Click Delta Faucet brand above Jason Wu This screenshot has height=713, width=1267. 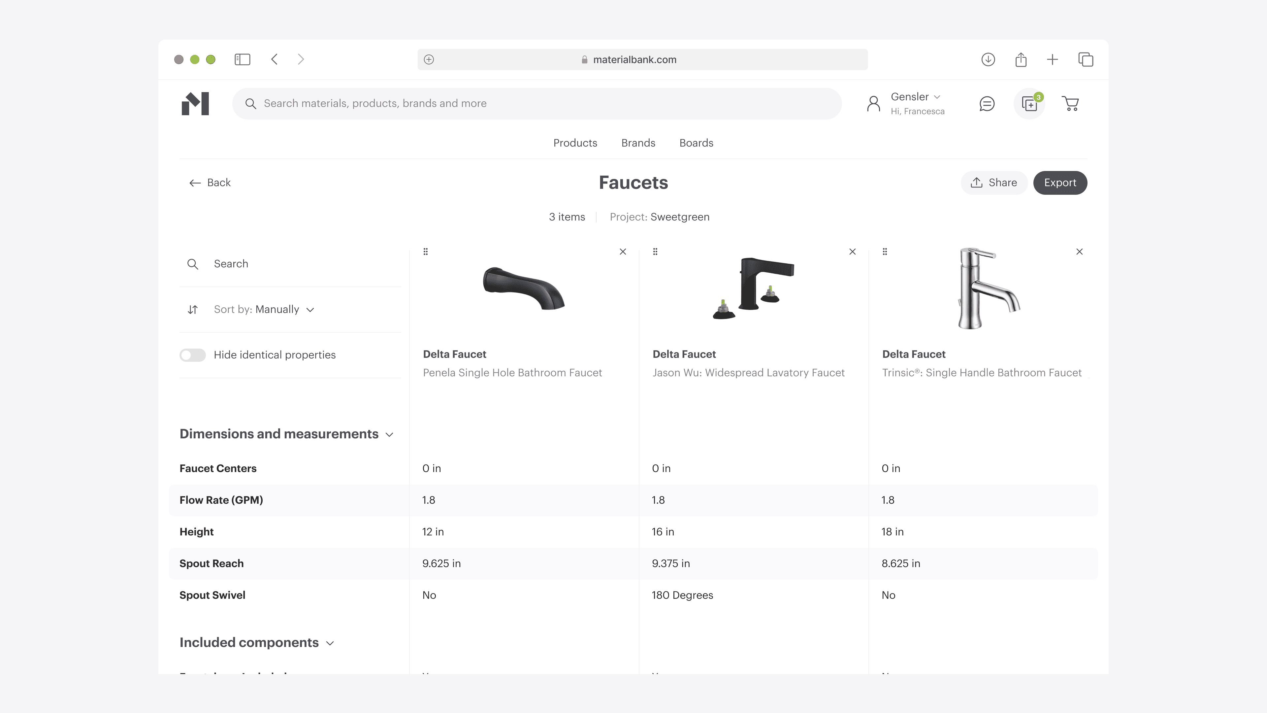684,354
